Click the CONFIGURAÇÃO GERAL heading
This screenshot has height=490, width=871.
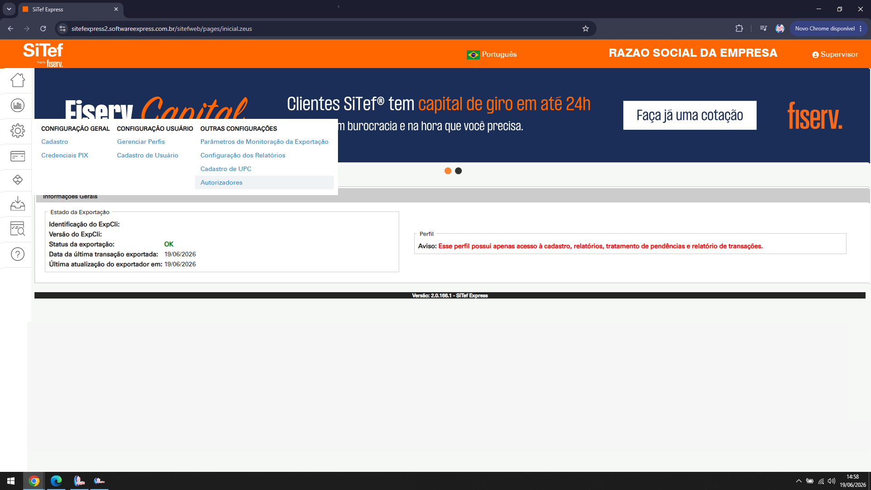coord(75,129)
